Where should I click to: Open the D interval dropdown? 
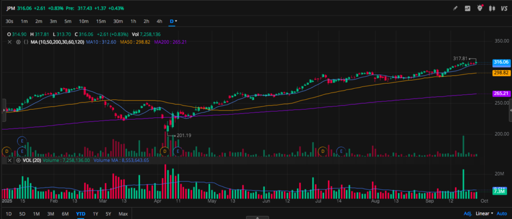[173, 21]
